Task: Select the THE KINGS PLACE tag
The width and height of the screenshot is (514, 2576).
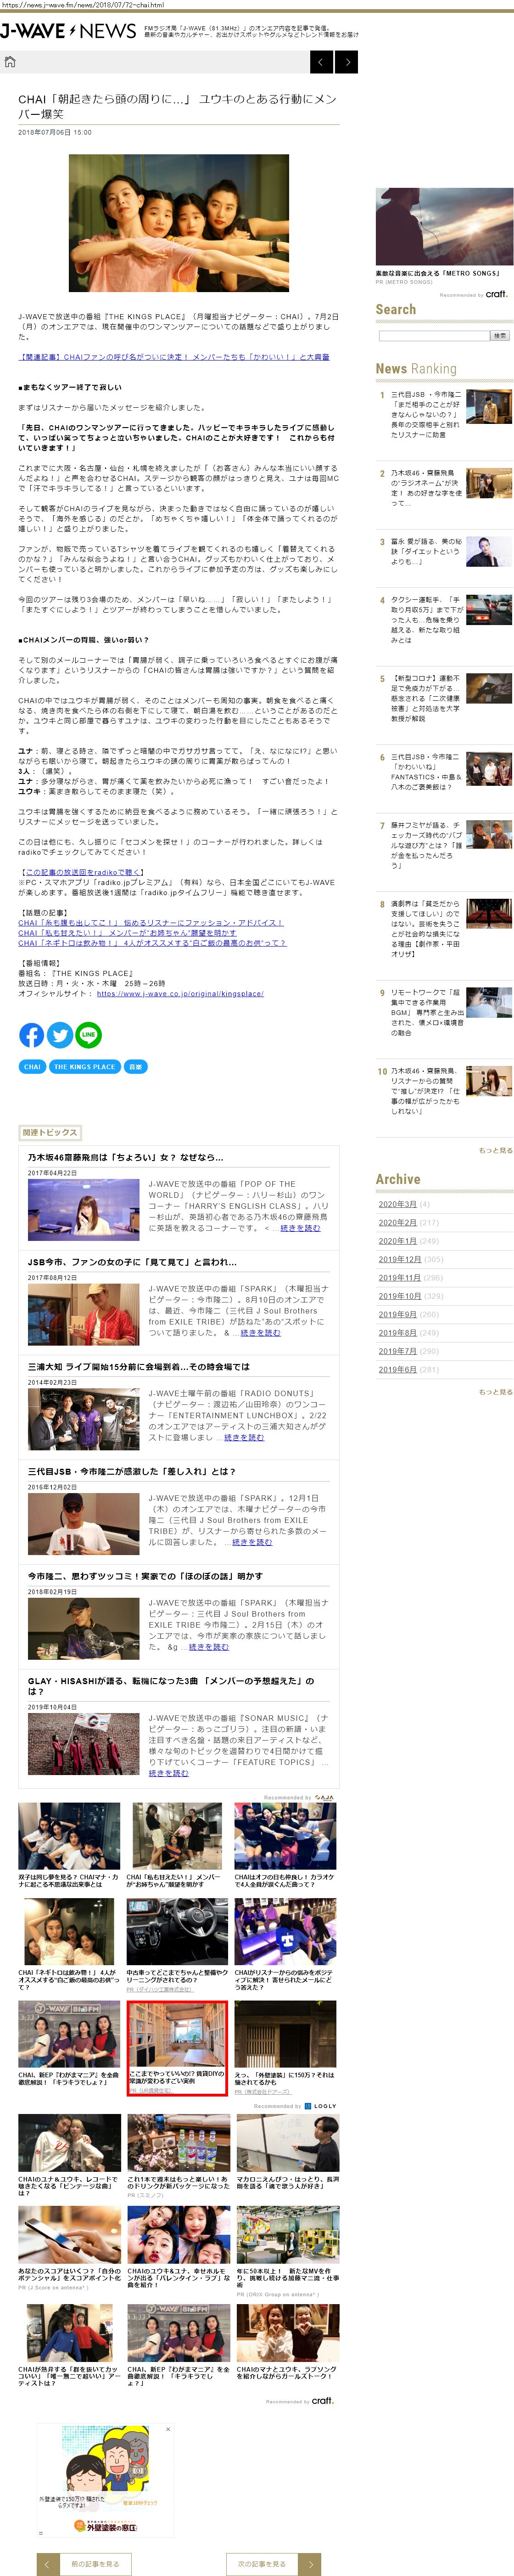Action: point(85,1067)
